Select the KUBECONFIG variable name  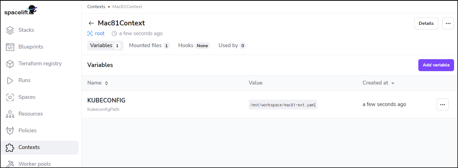pos(106,100)
